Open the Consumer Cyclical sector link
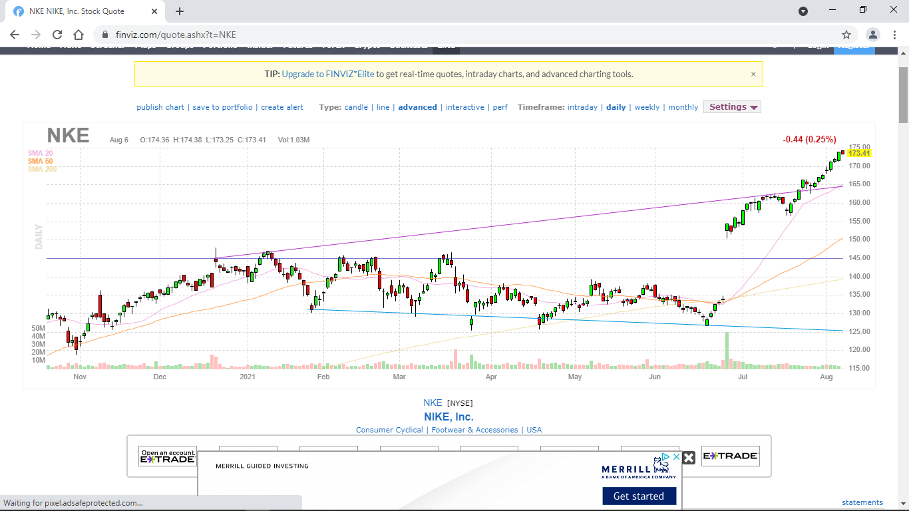 389,430
